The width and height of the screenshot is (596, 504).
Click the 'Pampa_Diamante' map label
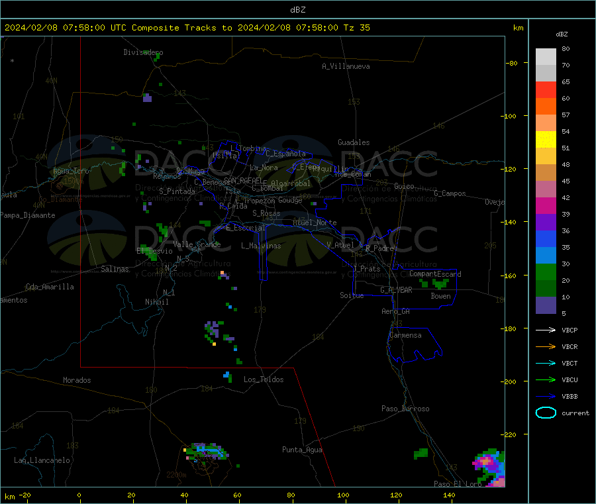coord(28,215)
